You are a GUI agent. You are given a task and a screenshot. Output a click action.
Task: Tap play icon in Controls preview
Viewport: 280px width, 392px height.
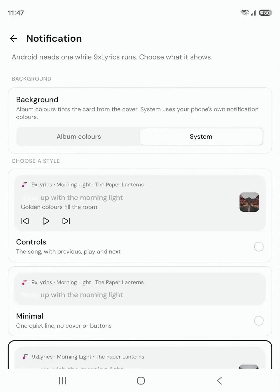(46, 221)
